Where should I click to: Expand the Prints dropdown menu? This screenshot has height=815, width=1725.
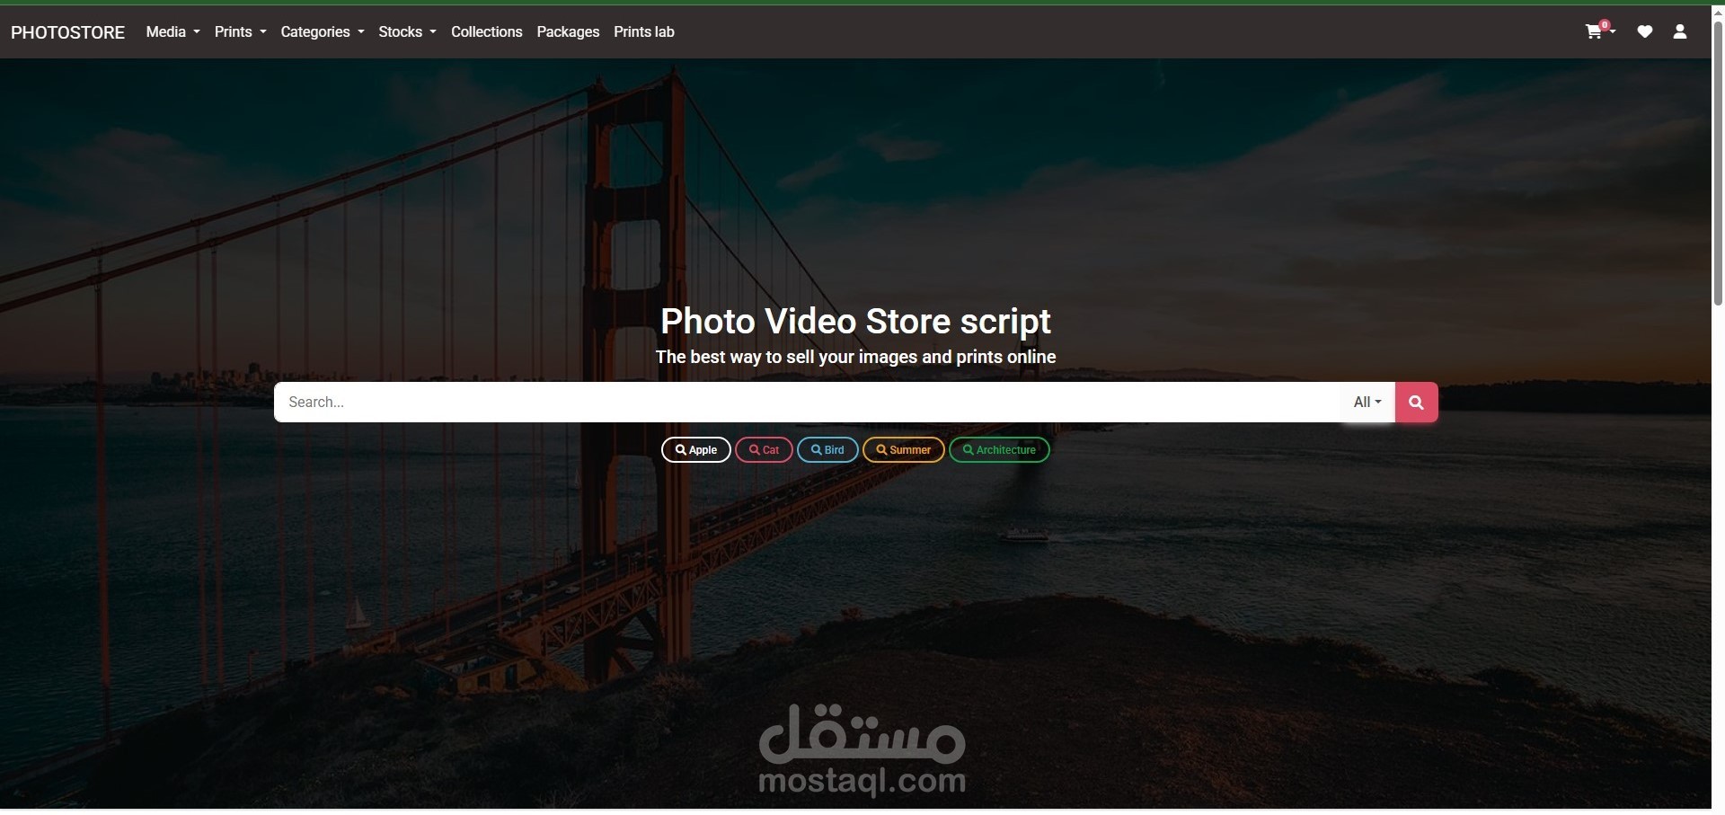pos(241,31)
